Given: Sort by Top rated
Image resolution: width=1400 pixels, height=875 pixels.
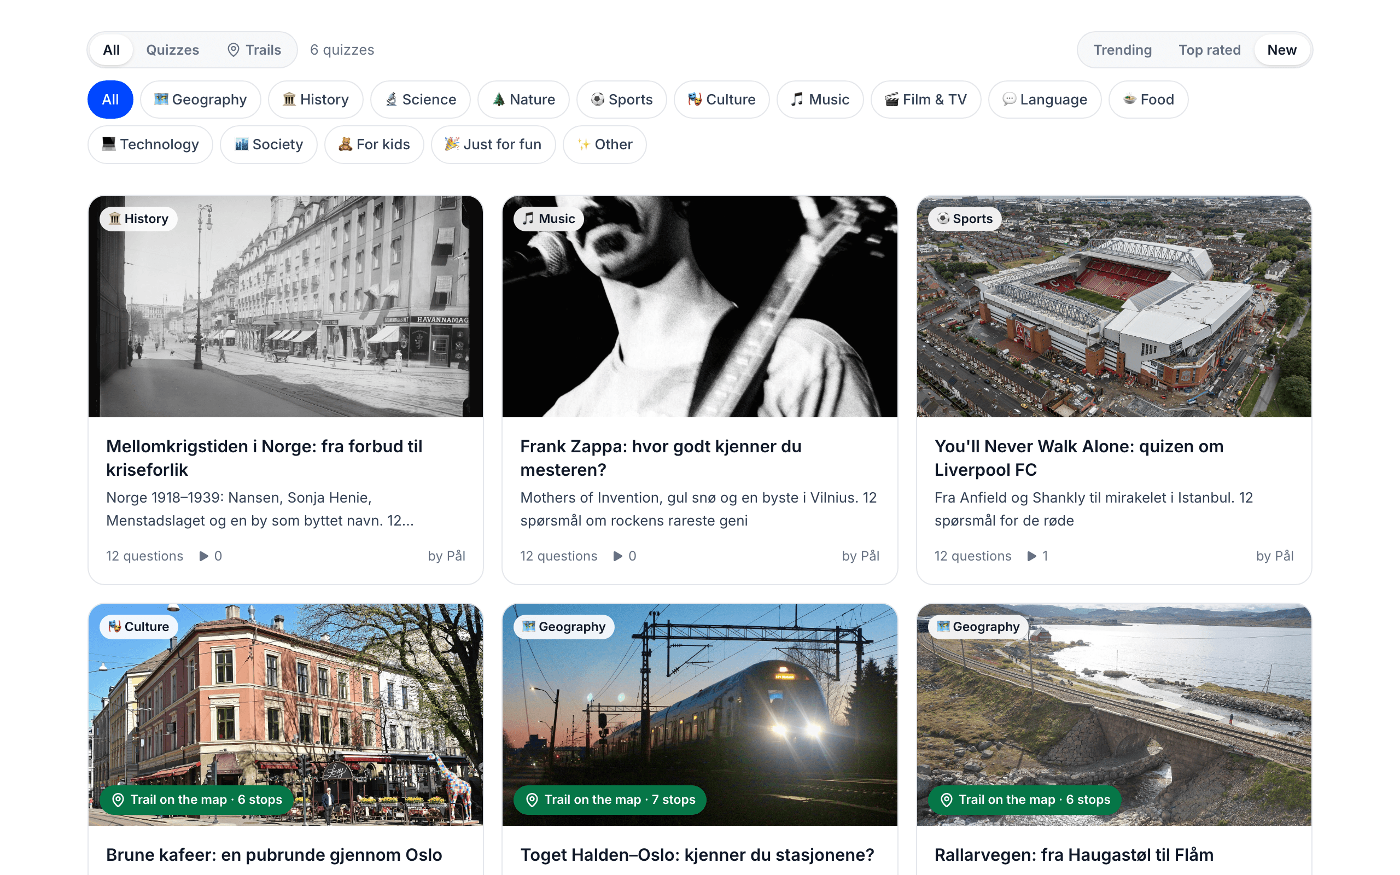Looking at the screenshot, I should [x=1210, y=50].
